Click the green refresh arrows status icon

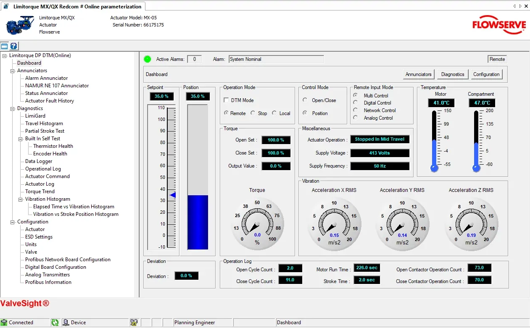[x=55, y=323]
